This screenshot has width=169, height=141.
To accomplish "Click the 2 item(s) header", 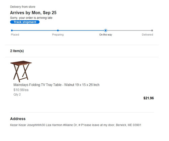I will tap(17, 51).
